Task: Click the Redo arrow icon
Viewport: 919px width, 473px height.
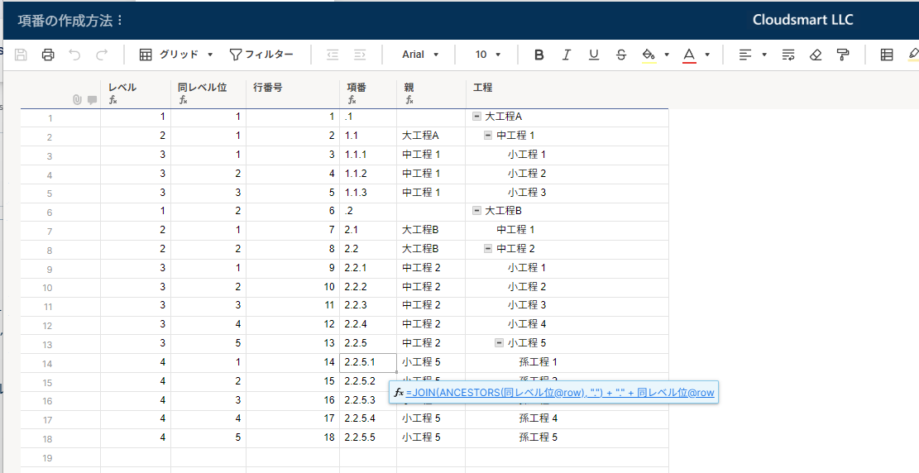Action: tap(102, 55)
